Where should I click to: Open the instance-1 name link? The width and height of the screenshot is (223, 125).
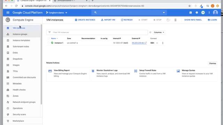click(x=59, y=43)
